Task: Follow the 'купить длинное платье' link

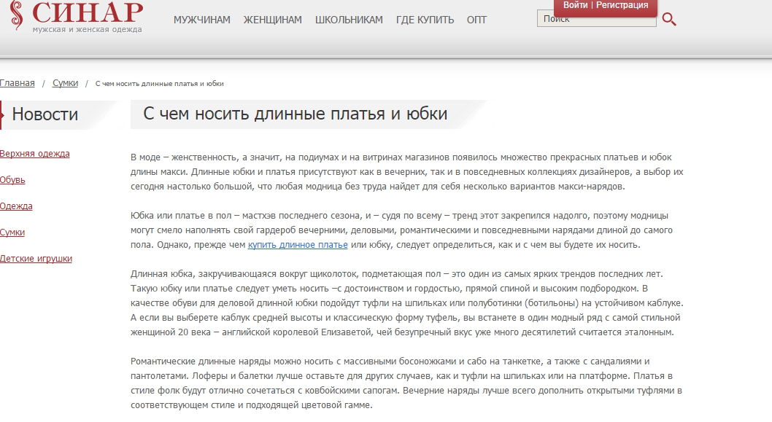Action: (x=298, y=245)
